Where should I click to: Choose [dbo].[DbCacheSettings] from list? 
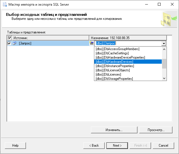tap(112, 53)
